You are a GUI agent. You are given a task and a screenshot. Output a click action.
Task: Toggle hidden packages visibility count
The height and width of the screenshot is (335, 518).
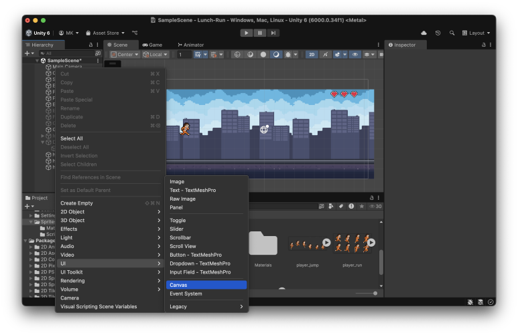(x=375, y=207)
